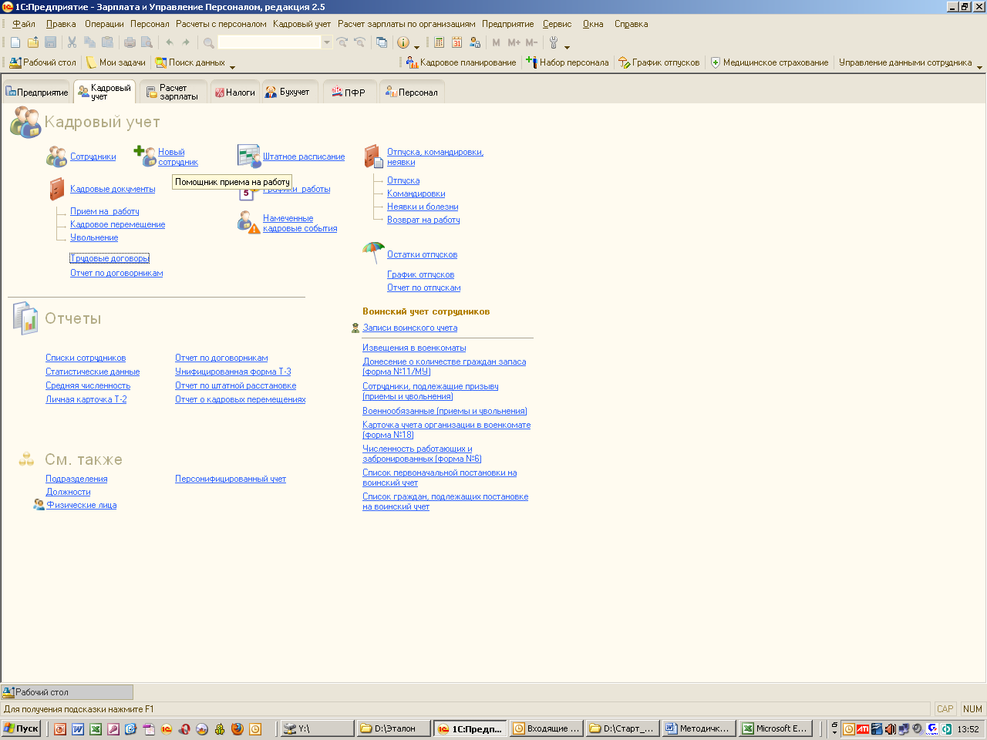Viewport: 987px width, 740px height.
Task: Switch to the D:\Эталон taskbar window
Action: point(393,728)
